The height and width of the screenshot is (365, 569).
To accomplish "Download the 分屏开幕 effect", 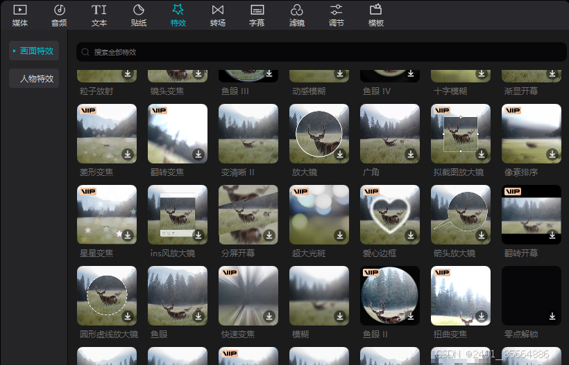I will click(269, 235).
